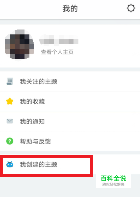The image size is (140, 197).
Task: Click the green question mark icon
Action: click(10, 141)
